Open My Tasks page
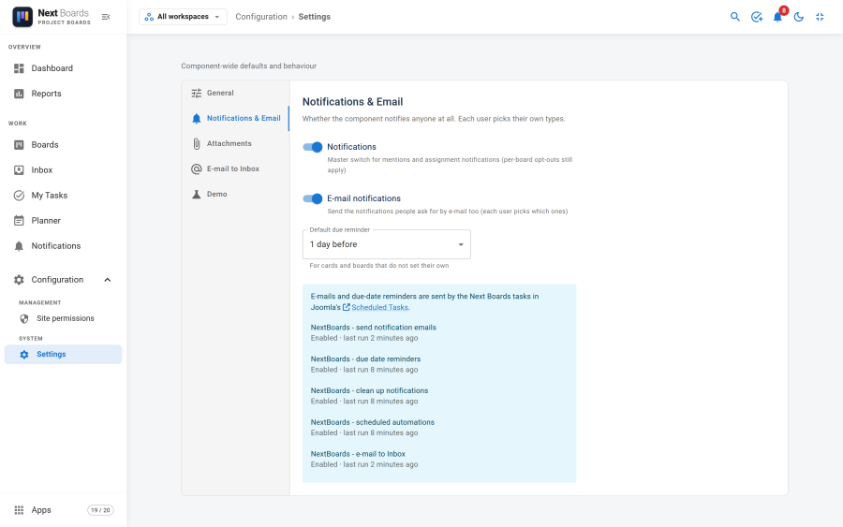Image resolution: width=843 pixels, height=527 pixels. click(x=63, y=195)
